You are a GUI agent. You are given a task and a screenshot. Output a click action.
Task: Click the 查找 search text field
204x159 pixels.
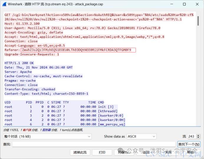click(94, 144)
